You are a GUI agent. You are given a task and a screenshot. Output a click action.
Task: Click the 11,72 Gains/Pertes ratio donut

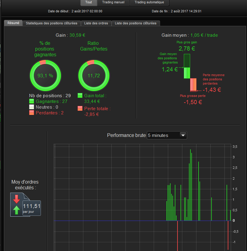click(x=94, y=76)
